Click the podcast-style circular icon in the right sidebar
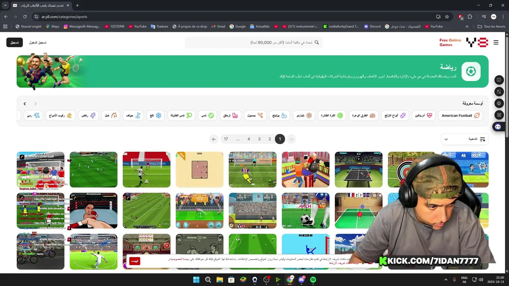Viewport: 509px width, 286px height. click(499, 103)
